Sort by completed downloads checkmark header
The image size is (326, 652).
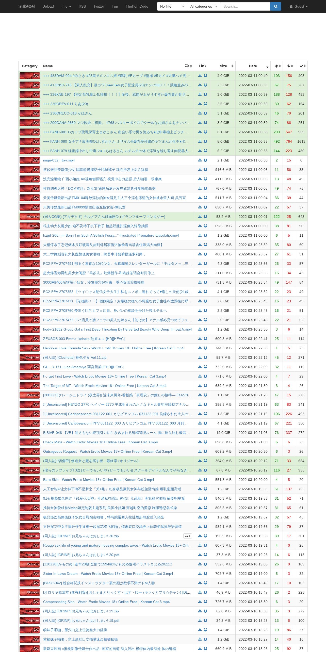coord(301,66)
